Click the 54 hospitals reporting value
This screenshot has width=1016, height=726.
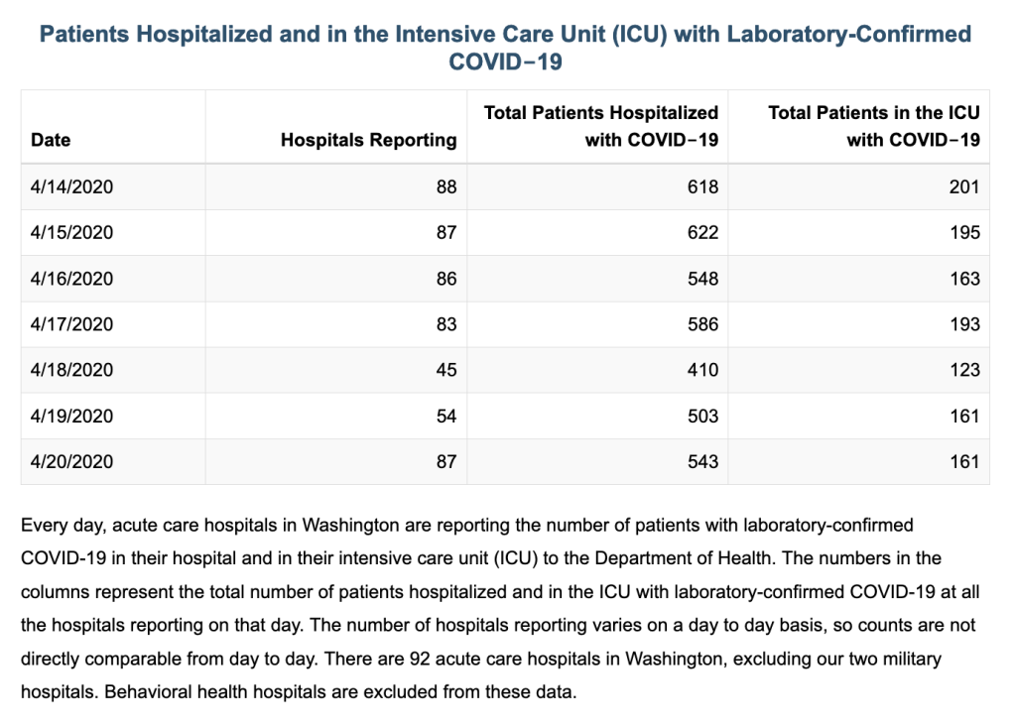tap(446, 416)
